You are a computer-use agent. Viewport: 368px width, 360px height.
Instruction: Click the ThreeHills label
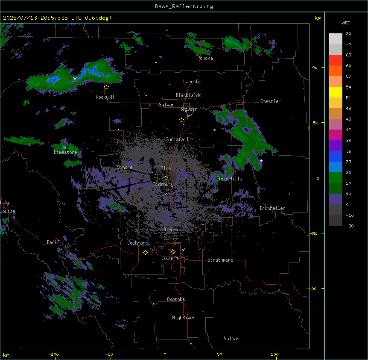coord(229,179)
